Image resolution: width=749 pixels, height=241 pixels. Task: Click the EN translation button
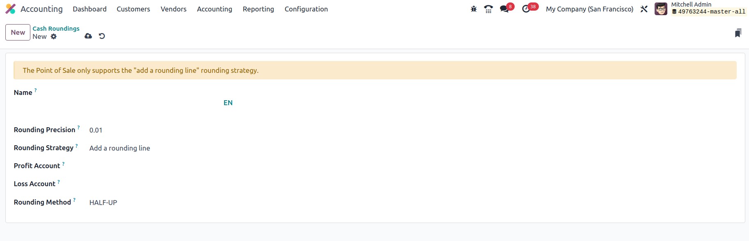point(228,103)
